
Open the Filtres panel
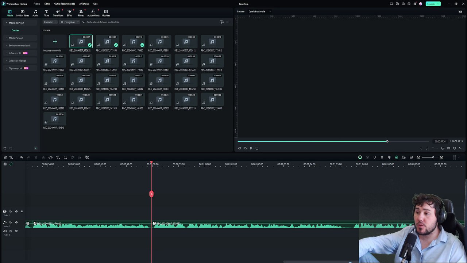point(81,13)
